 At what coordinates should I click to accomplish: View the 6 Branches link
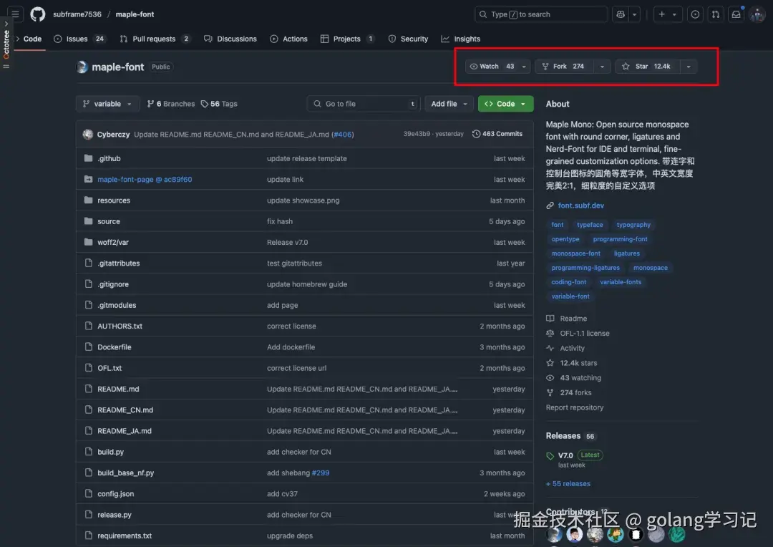pyautogui.click(x=170, y=104)
